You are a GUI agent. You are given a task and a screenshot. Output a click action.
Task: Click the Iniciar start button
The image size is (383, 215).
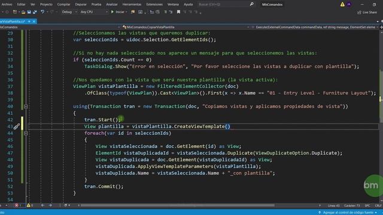(118, 12)
